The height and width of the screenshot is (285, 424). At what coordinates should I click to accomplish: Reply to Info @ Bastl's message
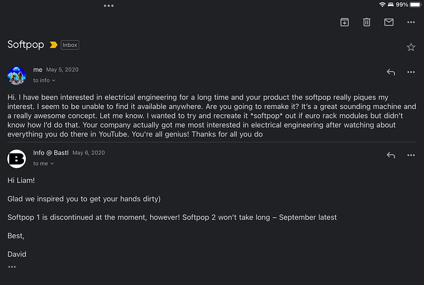[391, 155]
